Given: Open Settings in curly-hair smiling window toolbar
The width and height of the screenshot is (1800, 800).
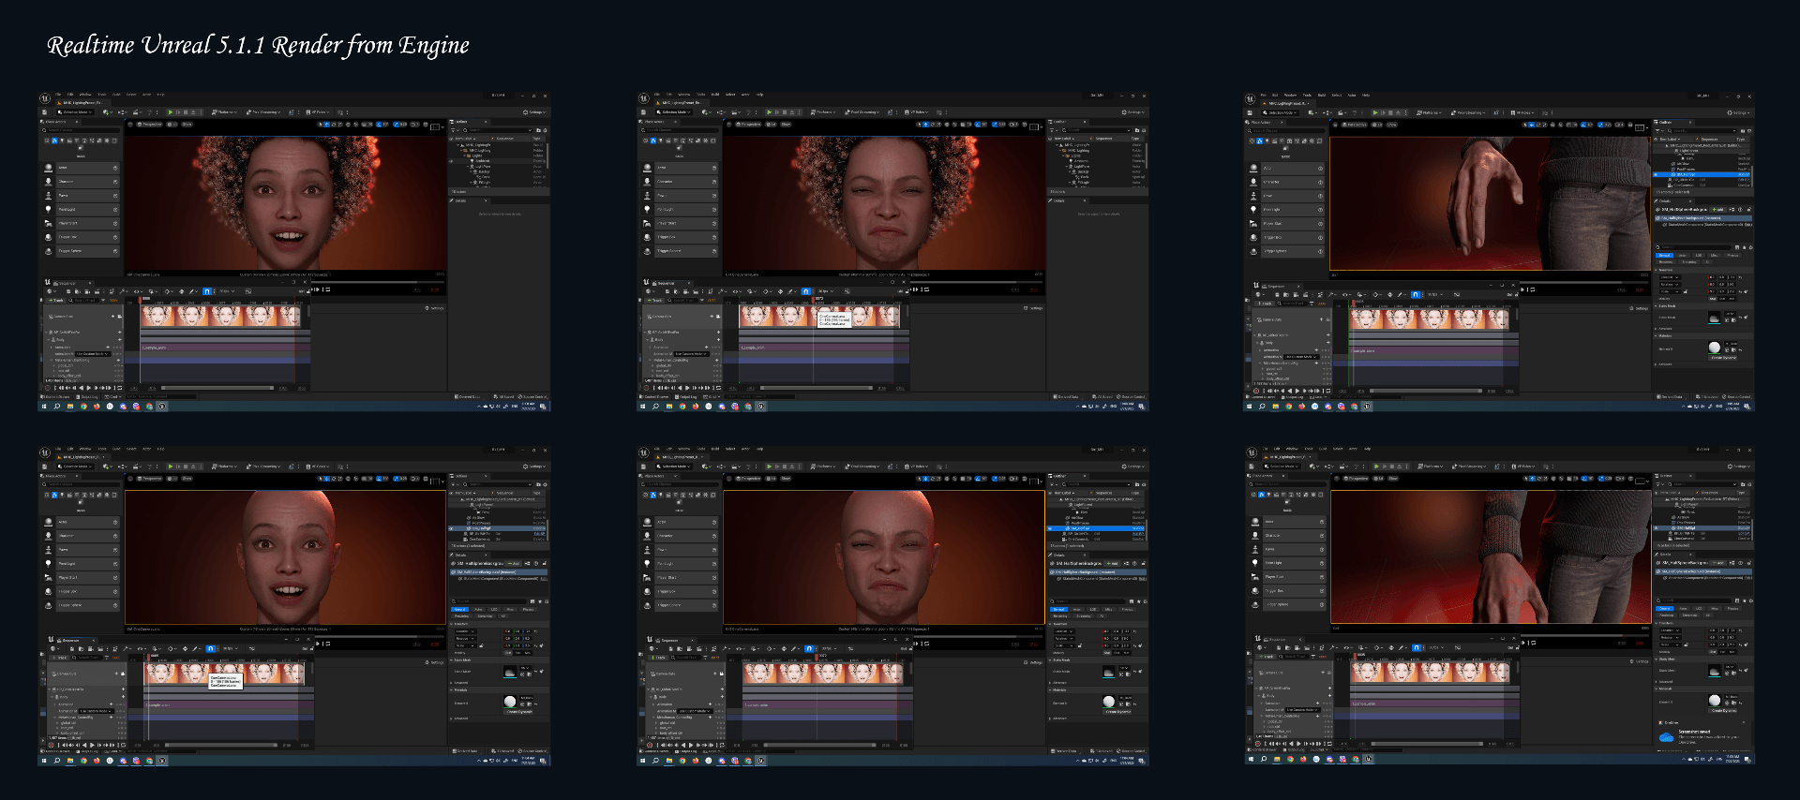Looking at the screenshot, I should [534, 112].
